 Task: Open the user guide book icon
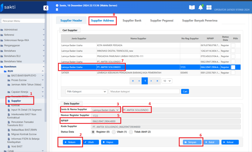point(192,7)
